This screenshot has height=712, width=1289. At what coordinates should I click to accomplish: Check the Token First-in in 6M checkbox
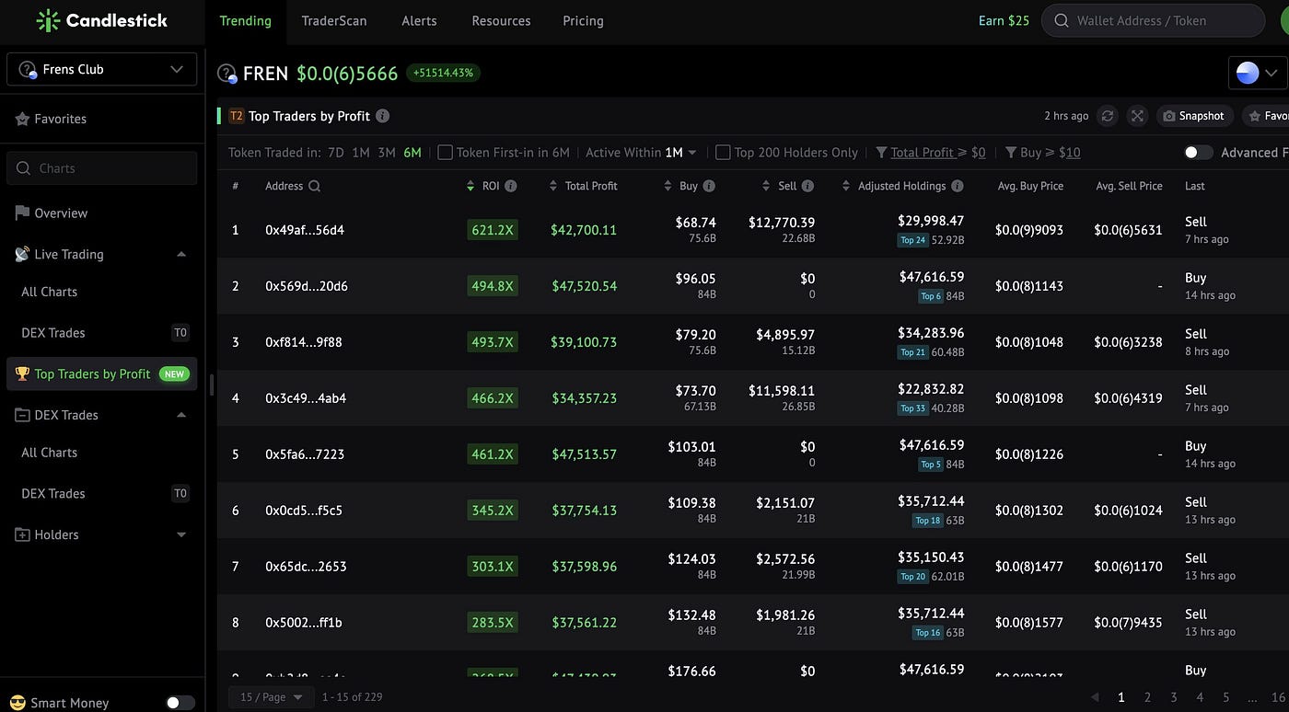[x=445, y=153]
